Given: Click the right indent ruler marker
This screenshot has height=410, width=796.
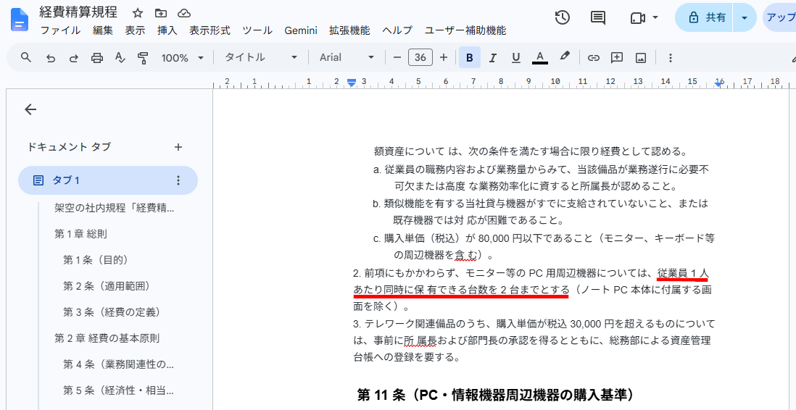Looking at the screenshot, I should [718, 84].
